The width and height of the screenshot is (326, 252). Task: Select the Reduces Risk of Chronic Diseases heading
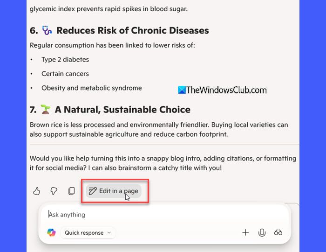pos(133,30)
